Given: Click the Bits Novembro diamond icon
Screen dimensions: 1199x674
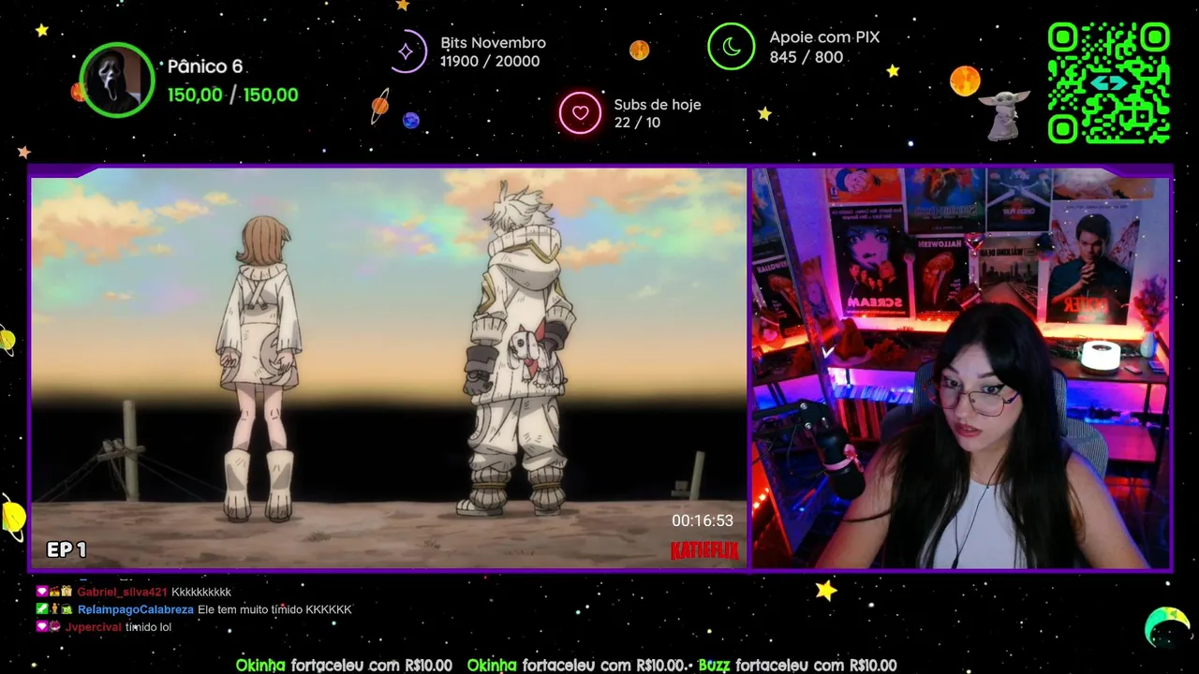Looking at the screenshot, I should tap(407, 51).
